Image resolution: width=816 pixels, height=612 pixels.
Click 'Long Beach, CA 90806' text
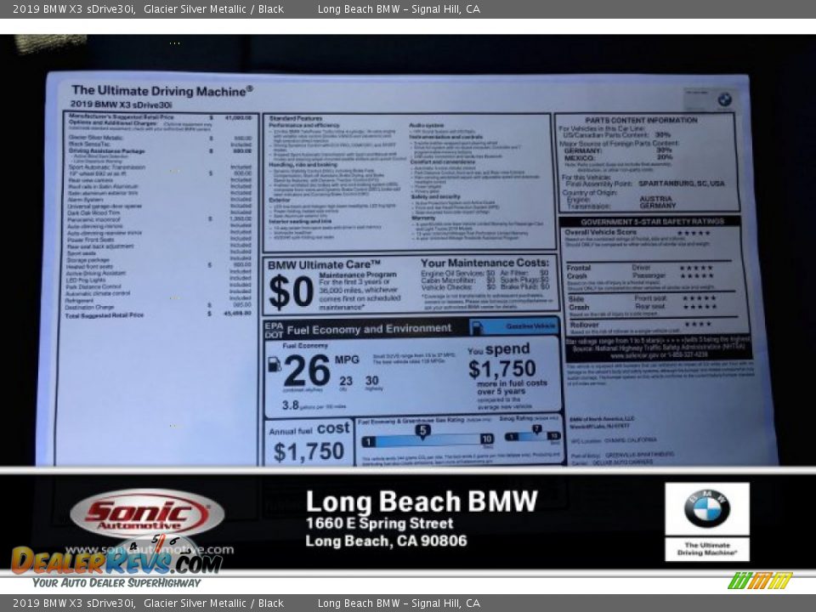(386, 541)
